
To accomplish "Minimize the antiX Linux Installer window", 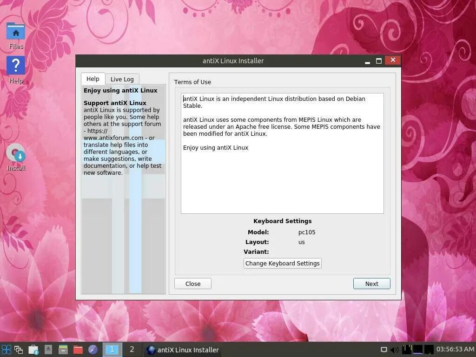I will tap(367, 61).
